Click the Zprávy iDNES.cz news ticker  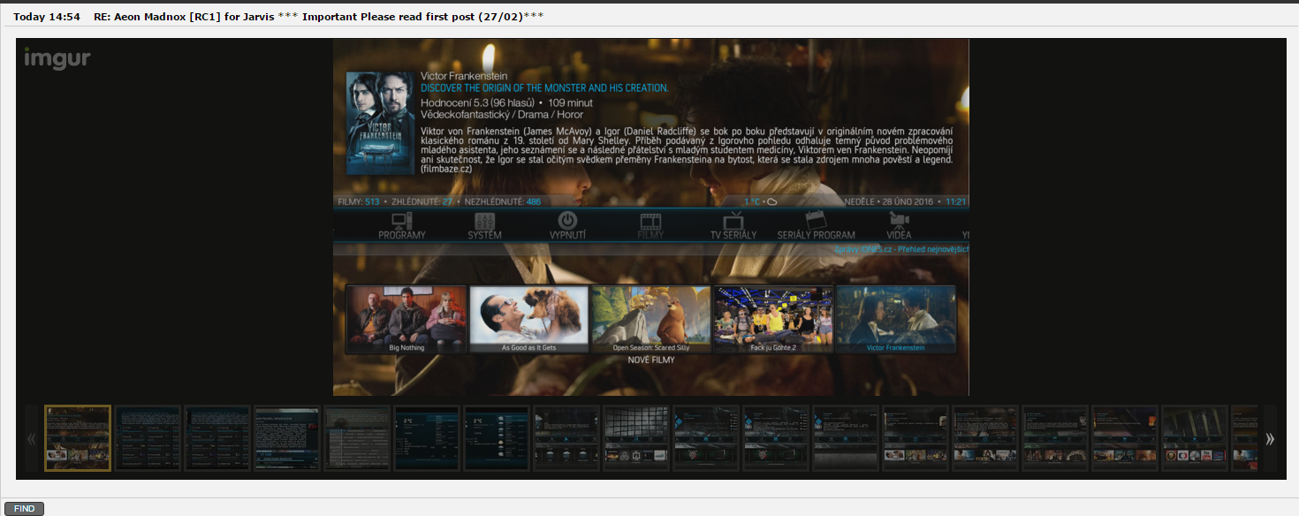pyautogui.click(x=901, y=249)
